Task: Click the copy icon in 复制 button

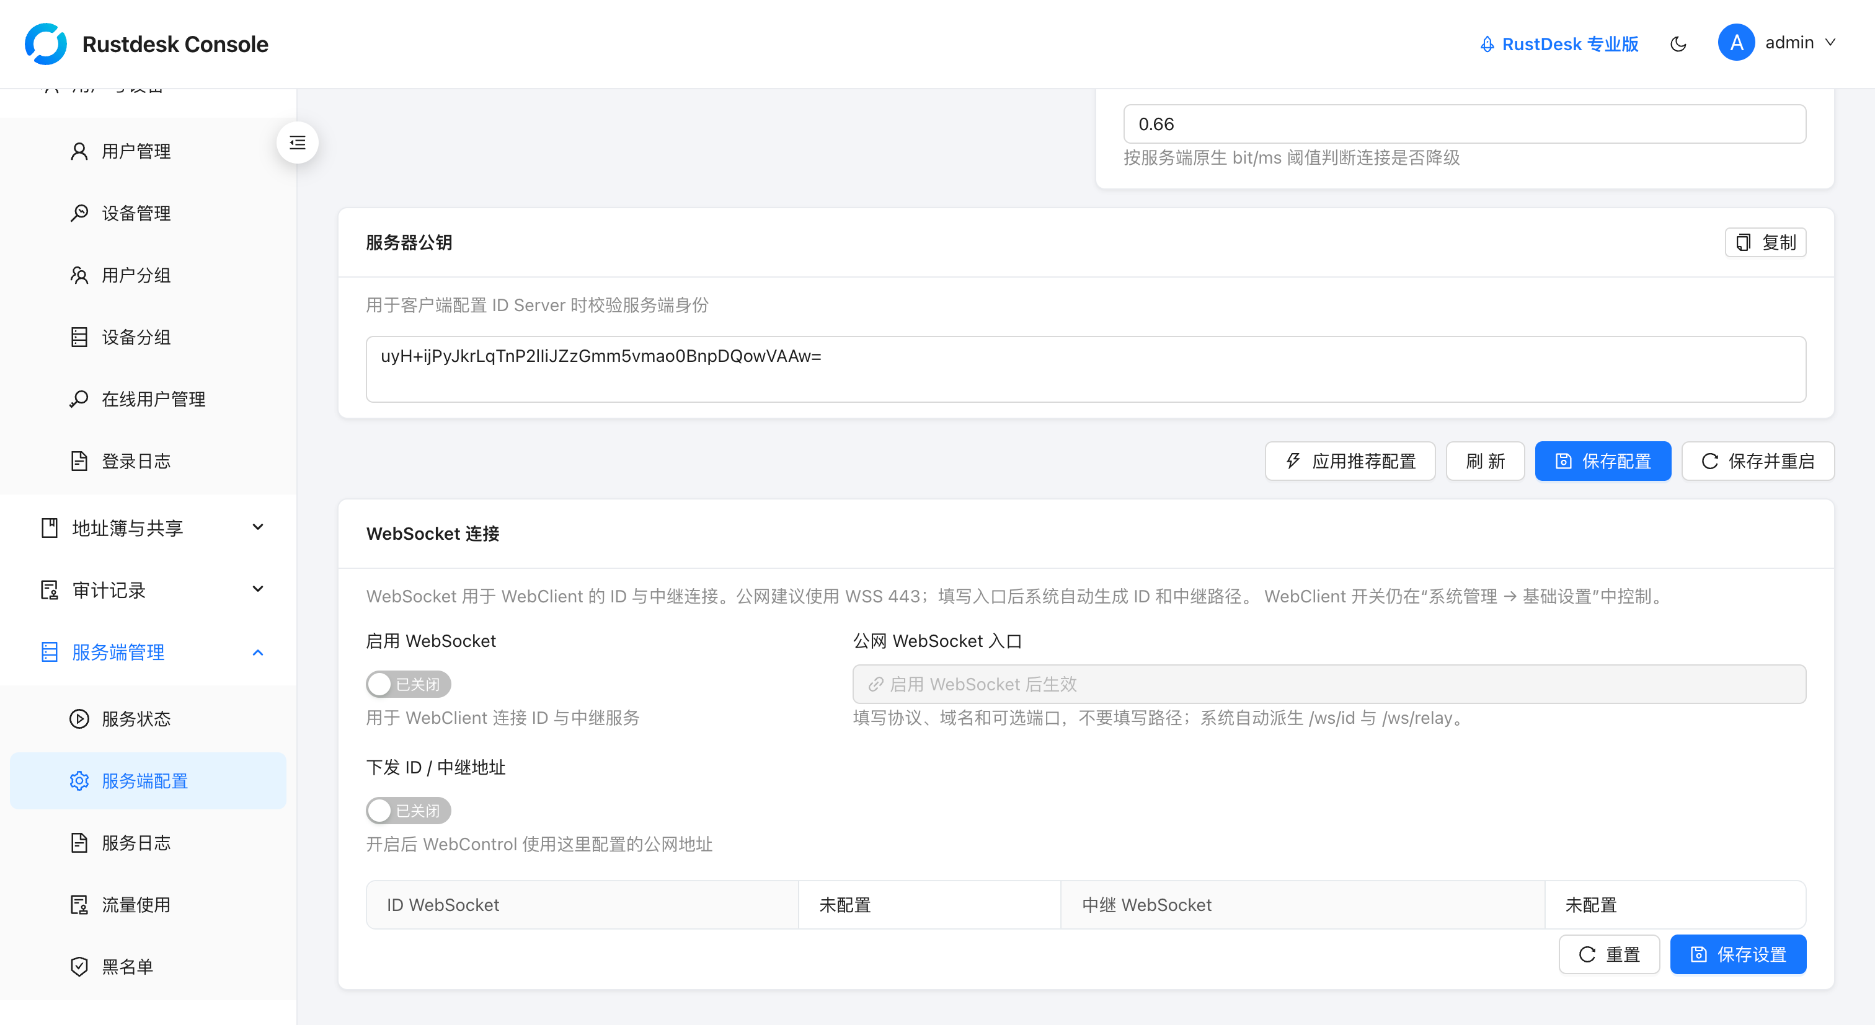Action: (x=1744, y=242)
